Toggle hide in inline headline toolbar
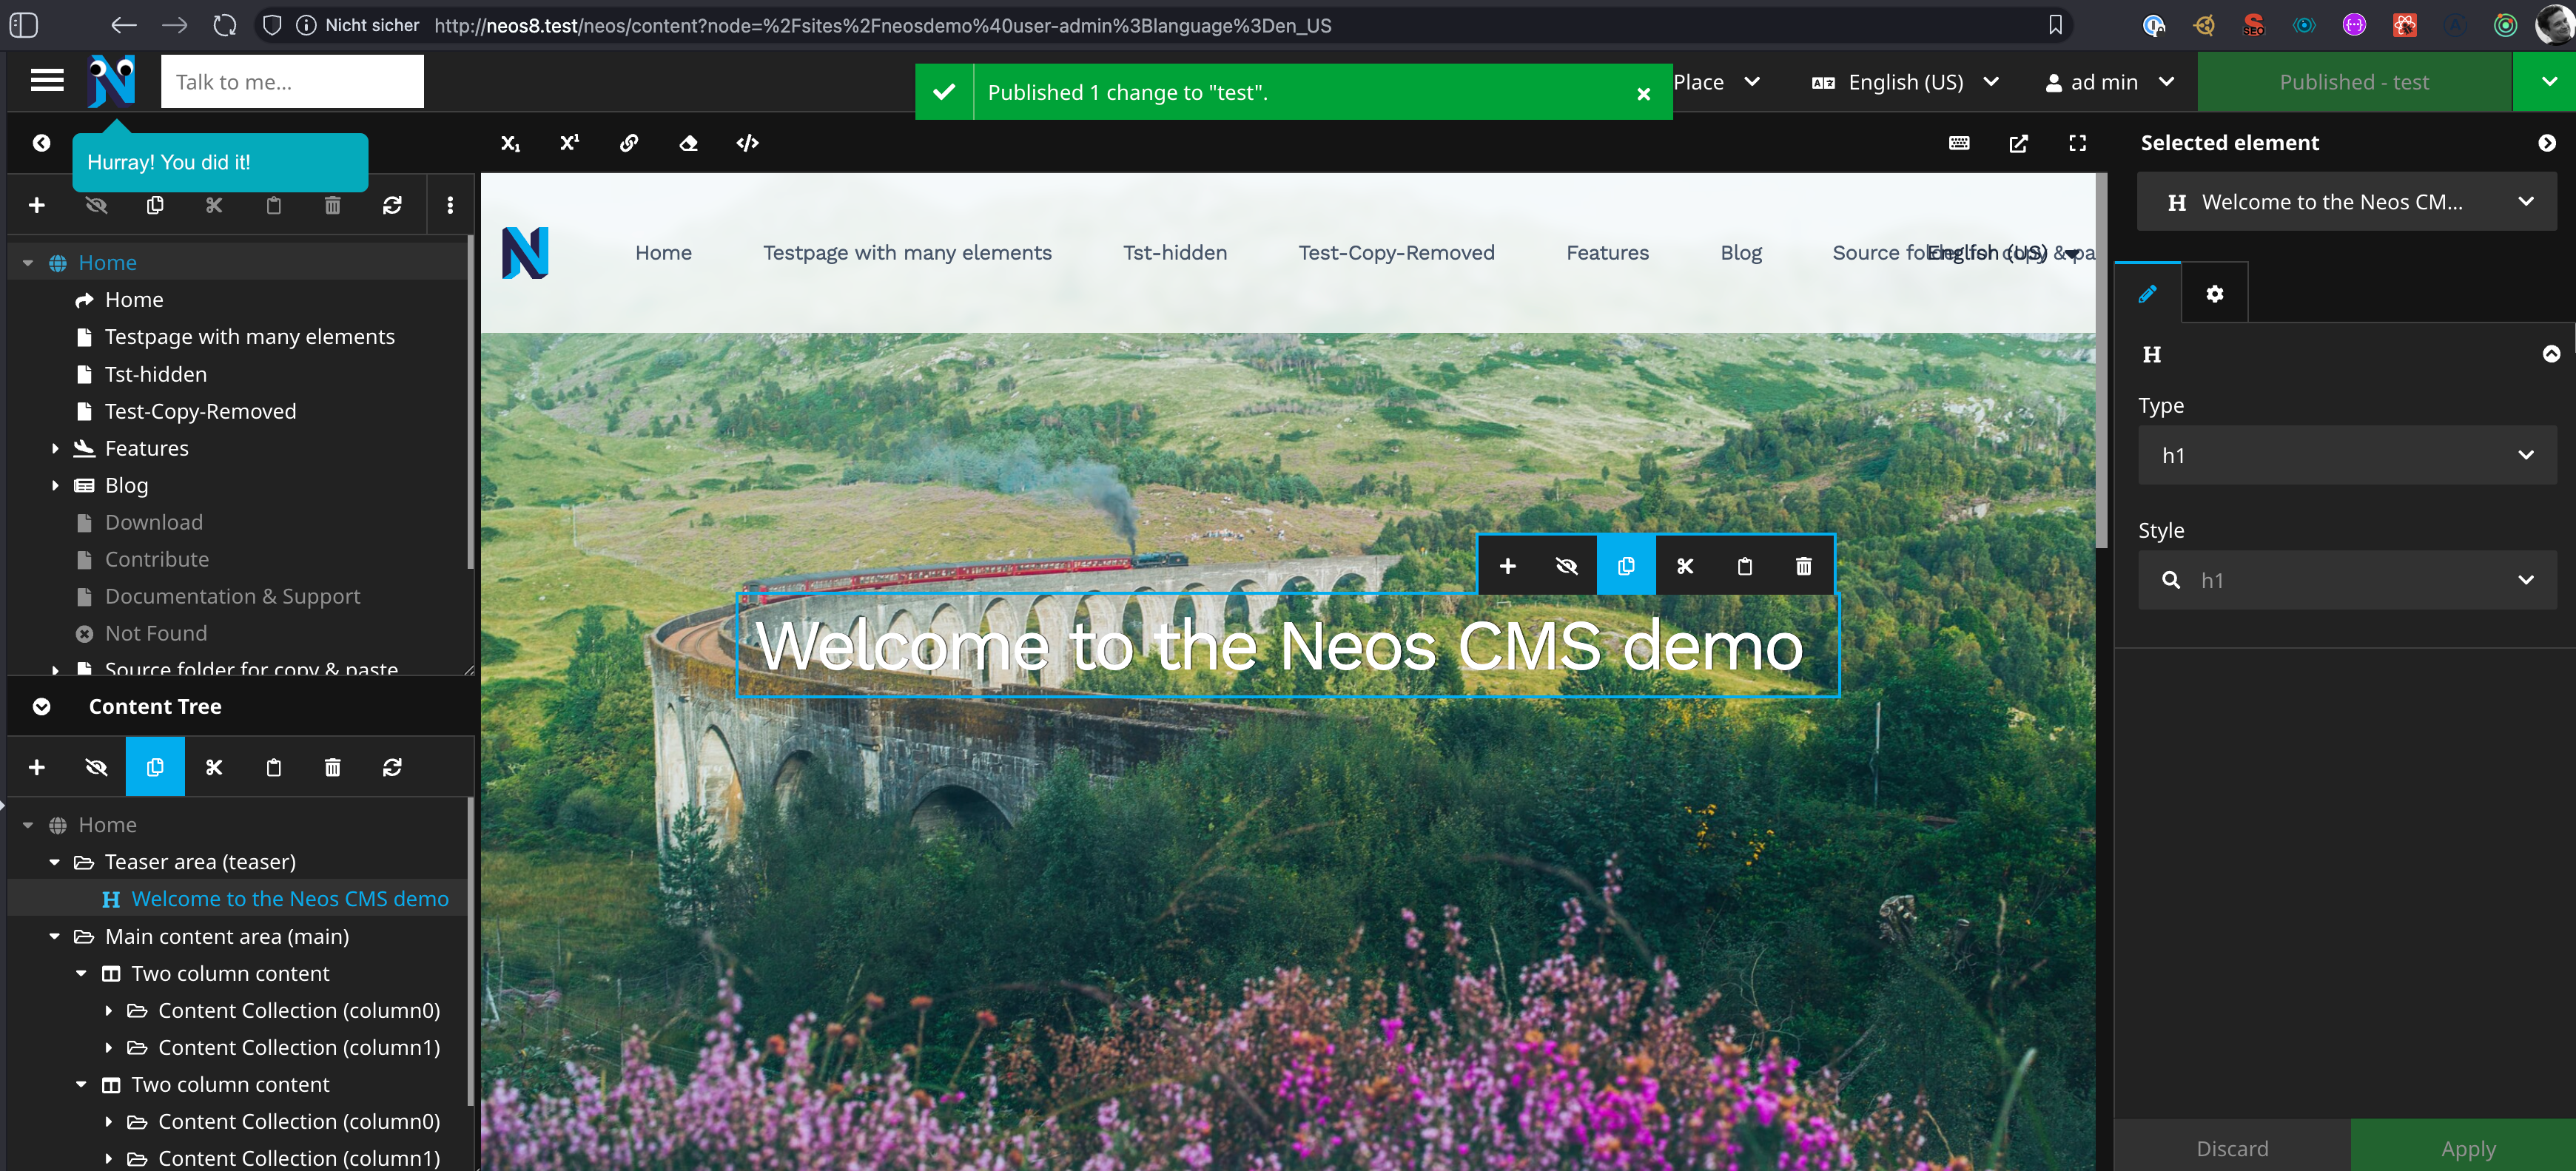Screen dimensions: 2576x1171 pyautogui.click(x=1567, y=566)
